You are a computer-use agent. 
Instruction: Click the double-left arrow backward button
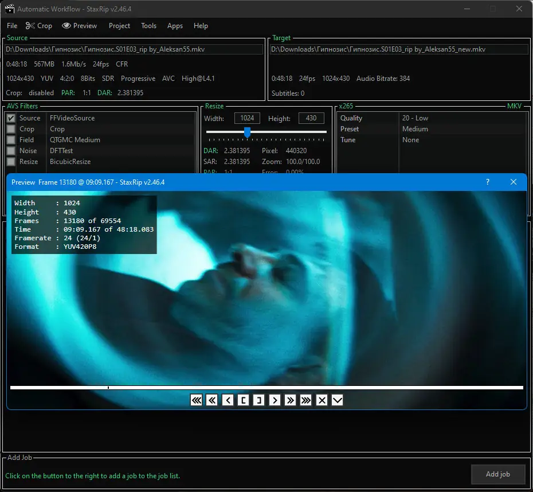[x=212, y=400]
